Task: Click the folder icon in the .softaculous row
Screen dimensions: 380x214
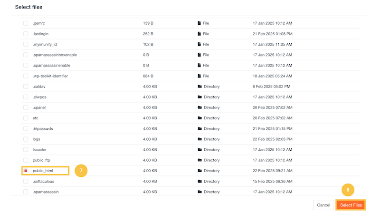Action: click(200, 181)
